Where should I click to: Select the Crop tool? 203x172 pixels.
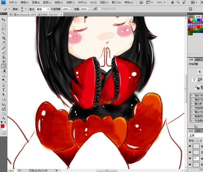click(x=4, y=38)
